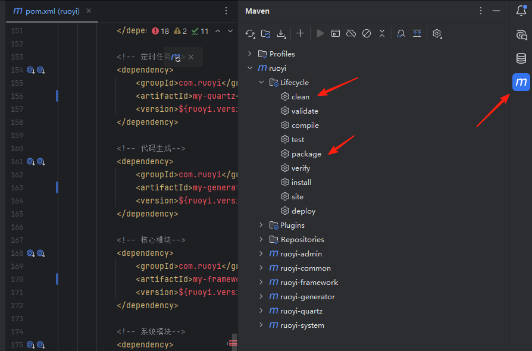This screenshot has height=351, width=532.
Task: Open Maven Settings gear icon
Action: tap(437, 34)
